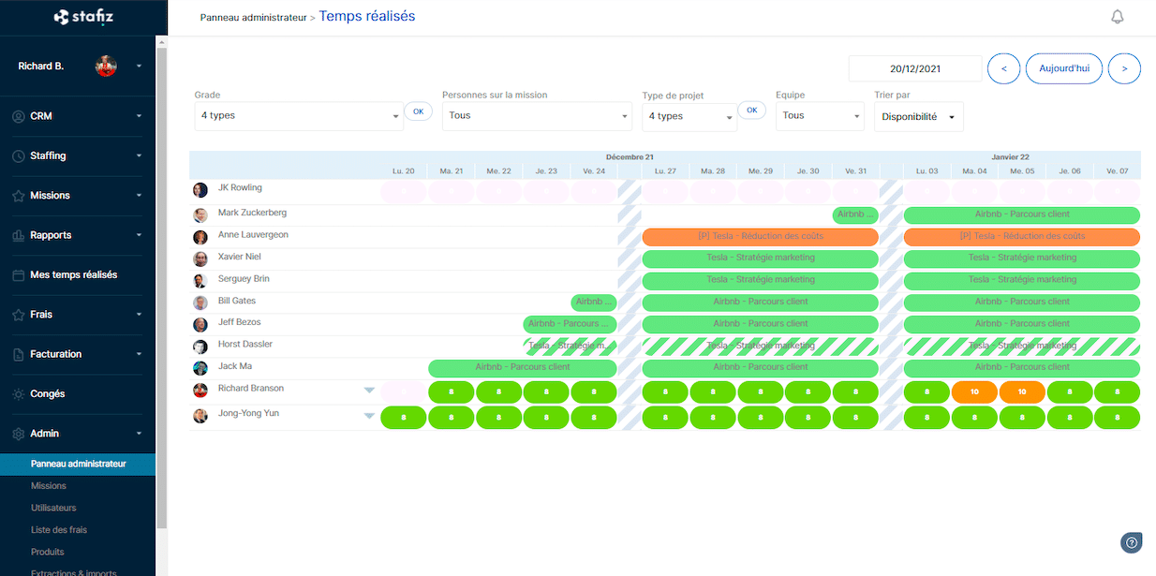
Task: Open the help question-mark button
Action: (x=1132, y=542)
